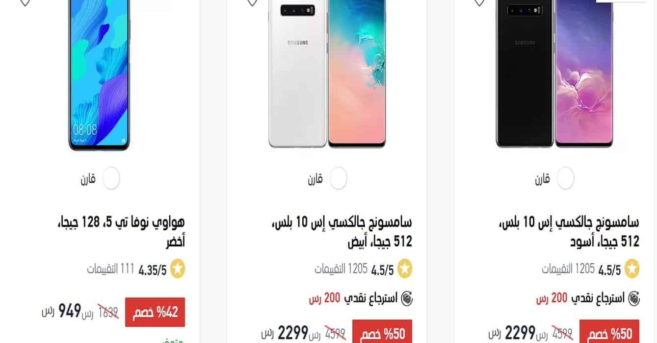657x343 pixels.
Task: Open Huawei Nova 5T product image
Action: click(100, 74)
